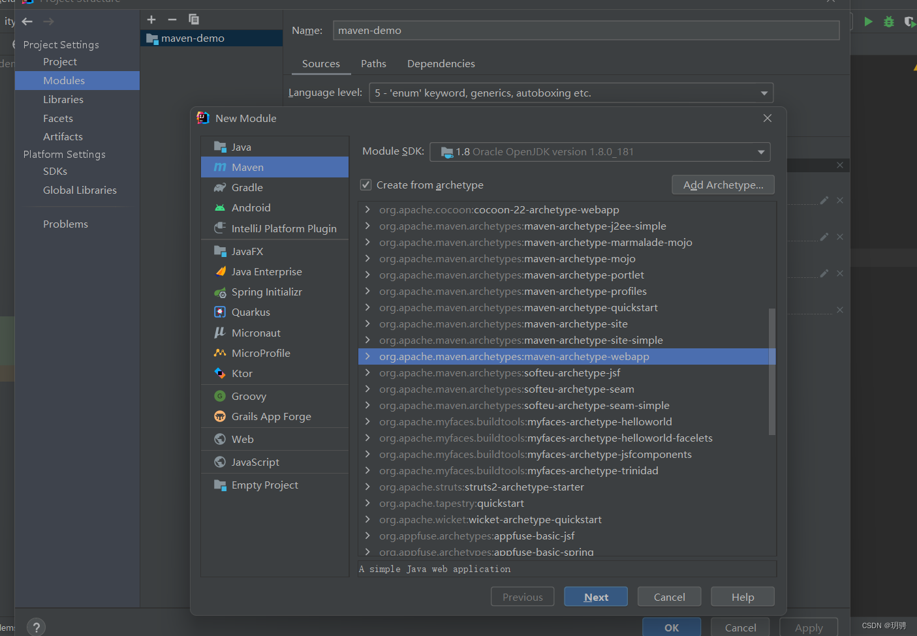The width and height of the screenshot is (917, 636).
Task: Select Empty Project type
Action: tap(275, 485)
